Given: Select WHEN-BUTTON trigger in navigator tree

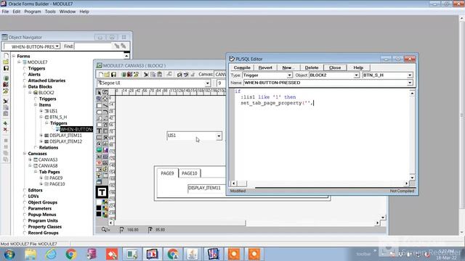Looking at the screenshot, I should pyautogui.click(x=76, y=129).
